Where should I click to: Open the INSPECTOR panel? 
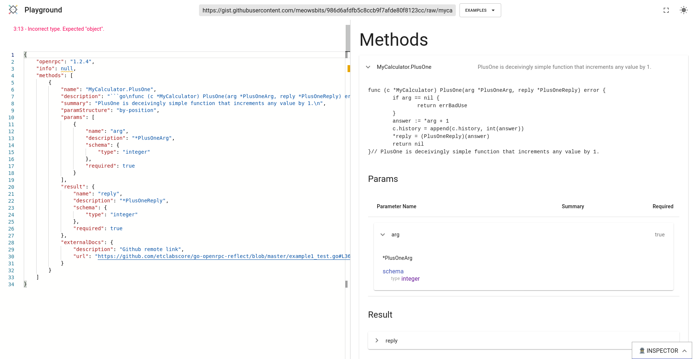[662, 351]
